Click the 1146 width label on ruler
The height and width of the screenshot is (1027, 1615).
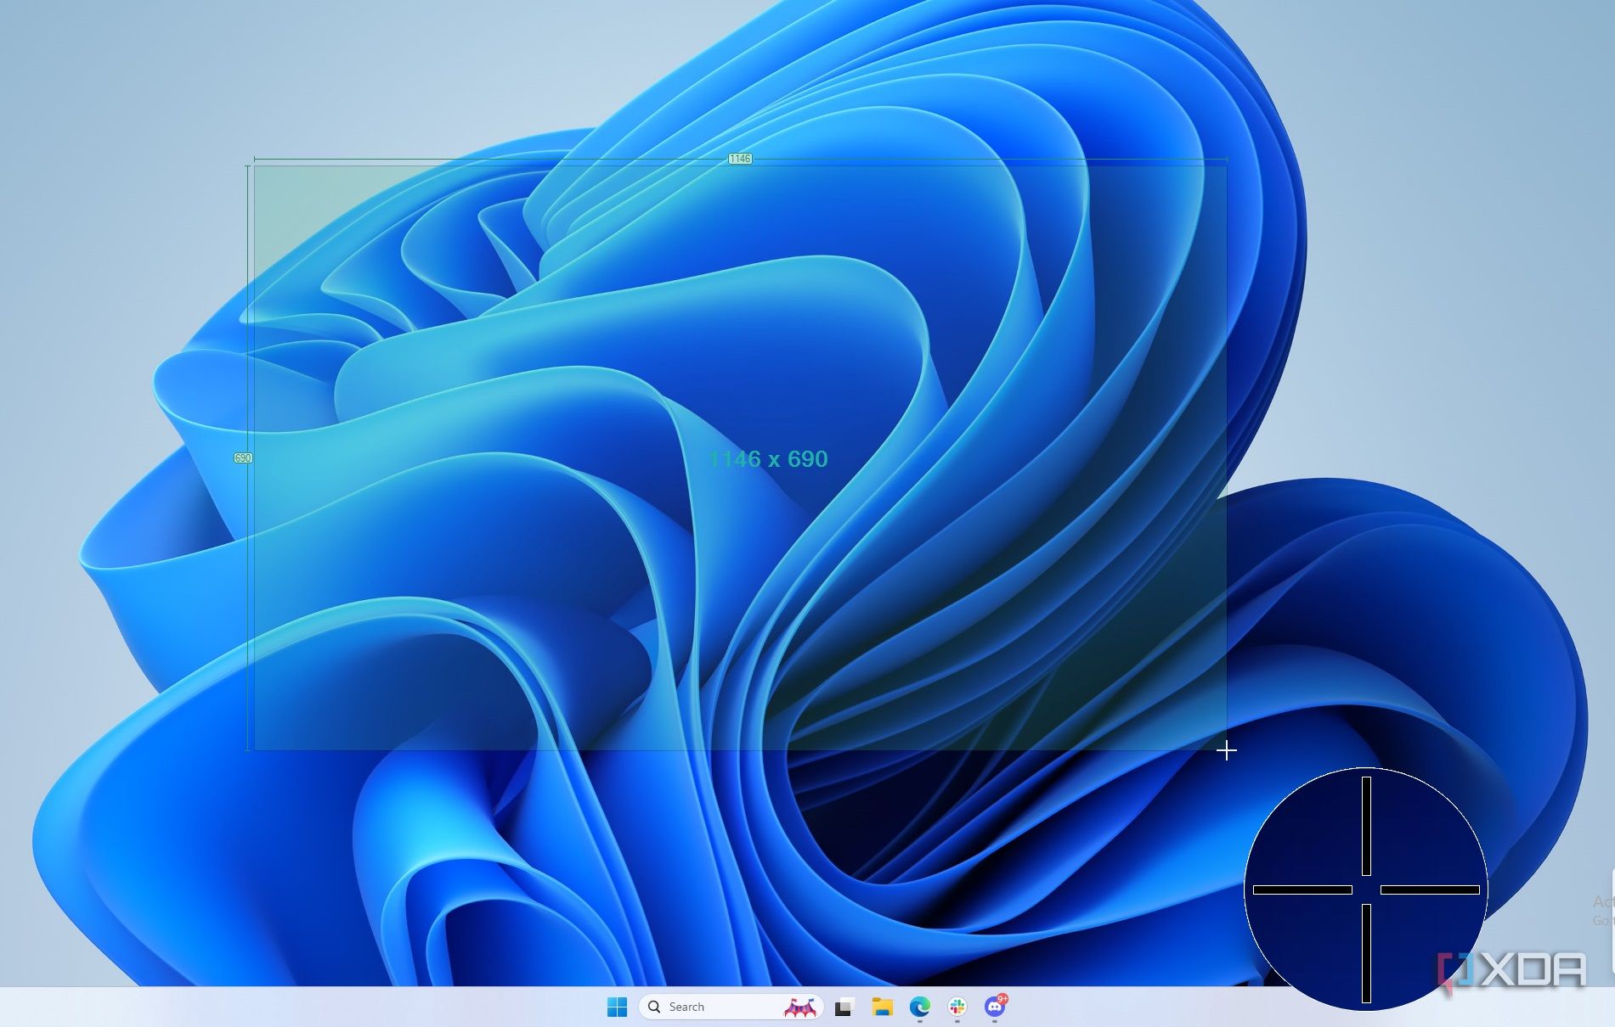tap(740, 159)
